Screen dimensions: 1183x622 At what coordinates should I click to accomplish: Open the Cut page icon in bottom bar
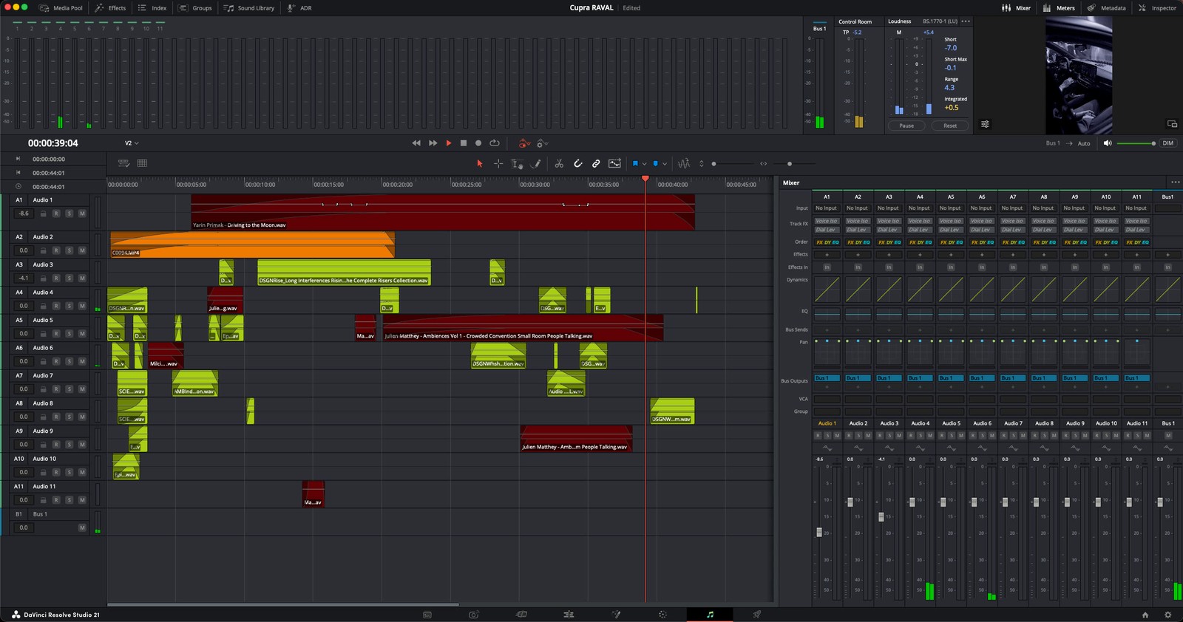tap(474, 615)
